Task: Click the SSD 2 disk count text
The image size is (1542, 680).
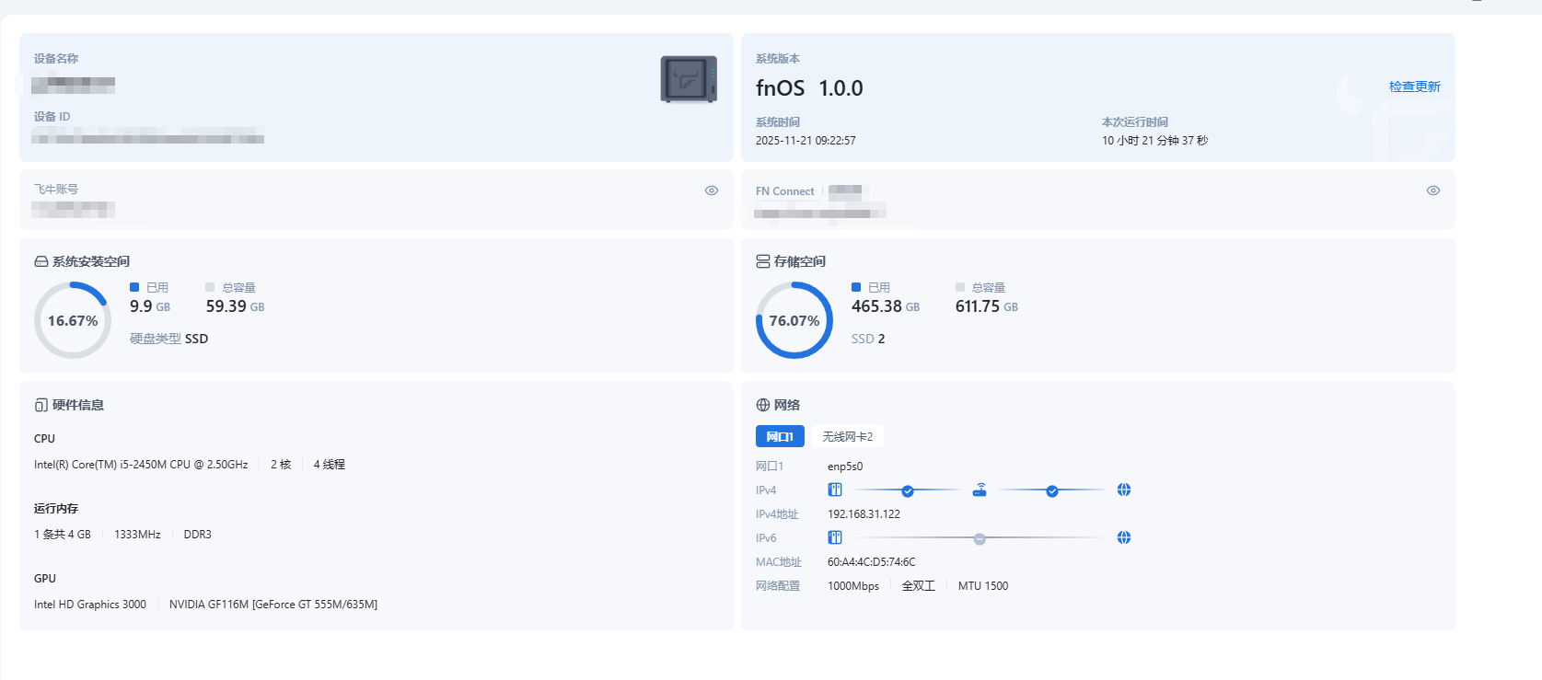Action: pos(868,339)
